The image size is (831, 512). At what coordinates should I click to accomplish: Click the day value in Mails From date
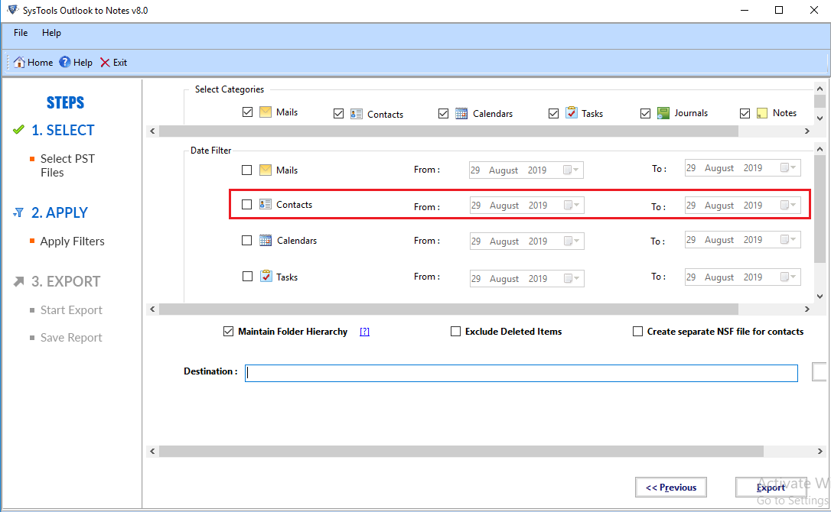pos(475,170)
